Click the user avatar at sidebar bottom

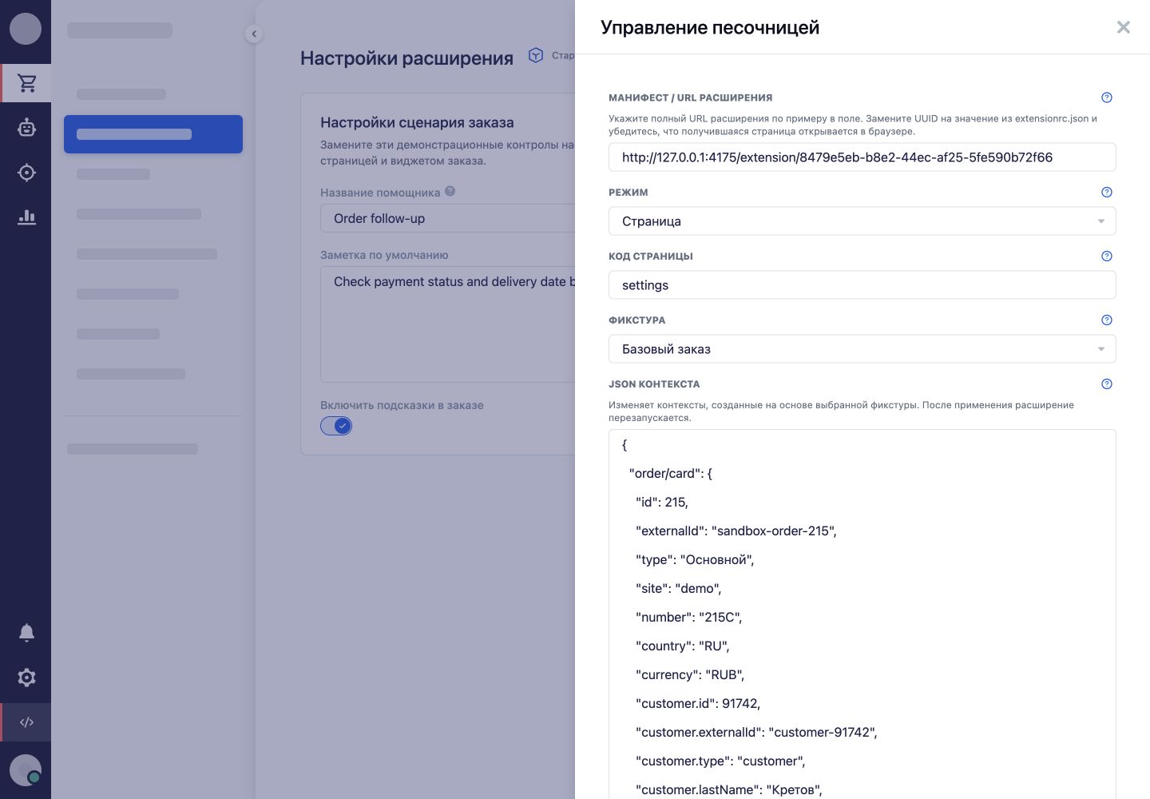coord(26,770)
